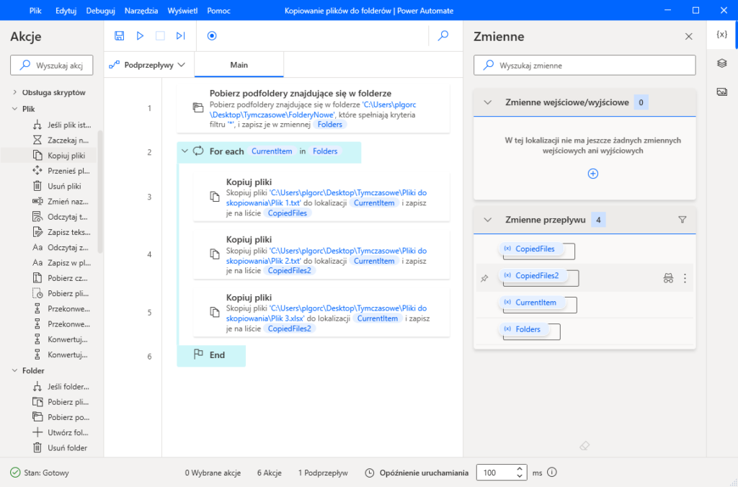Screen dimensions: 738x487
Task: Open the Images panel icon
Action: 721,91
